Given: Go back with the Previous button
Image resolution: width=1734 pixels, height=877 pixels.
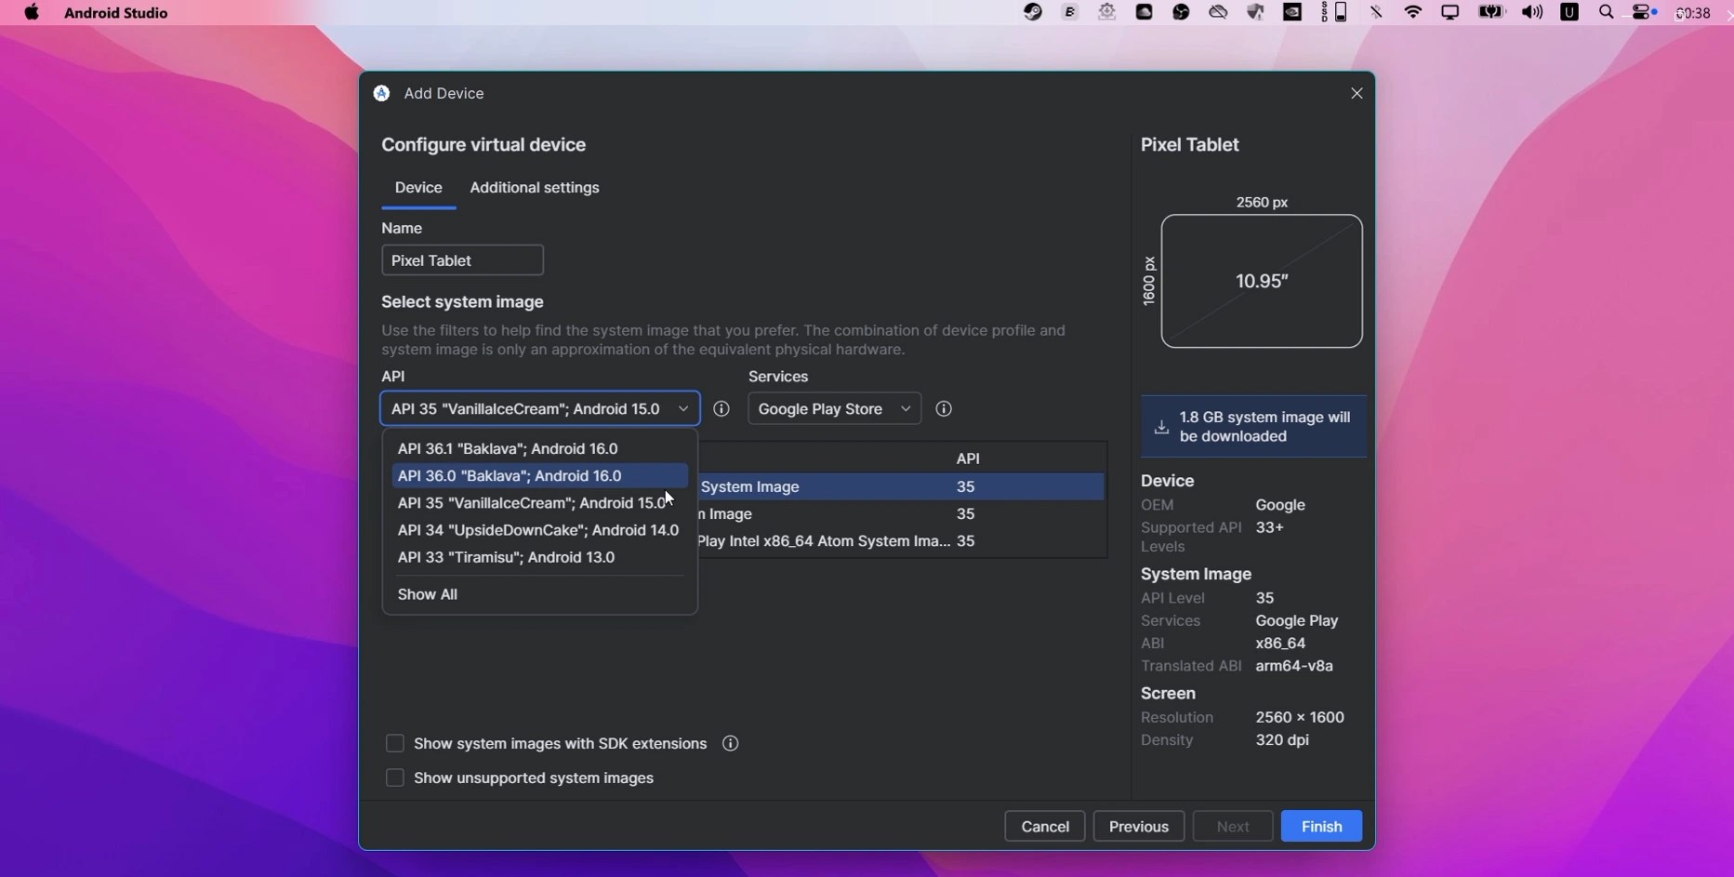Looking at the screenshot, I should pos(1139,827).
